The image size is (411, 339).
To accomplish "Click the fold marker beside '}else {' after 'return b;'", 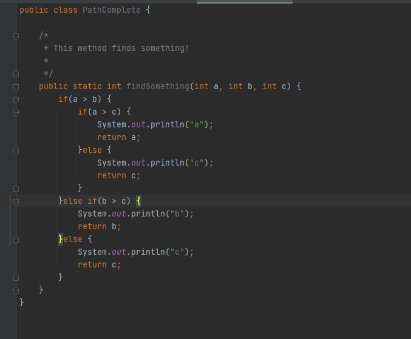I will (16, 240).
